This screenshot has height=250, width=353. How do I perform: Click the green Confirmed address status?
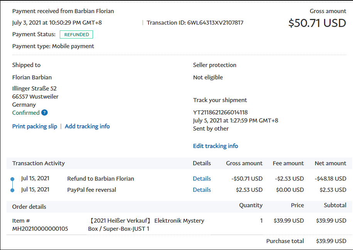26,113
